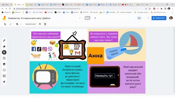Click the Яка картина найкраще purple note
The image size is (175, 98).
[x=46, y=35]
